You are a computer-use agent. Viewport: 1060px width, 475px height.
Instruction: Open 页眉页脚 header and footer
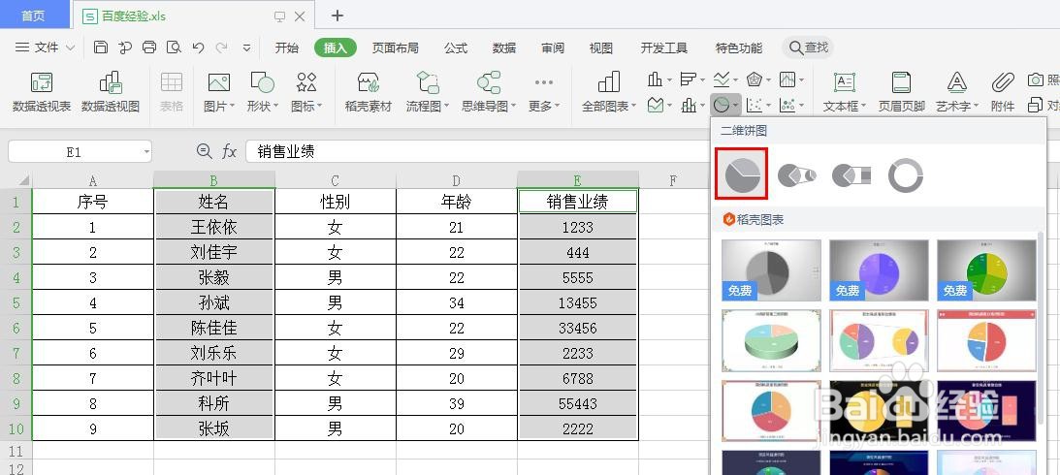tap(901, 91)
